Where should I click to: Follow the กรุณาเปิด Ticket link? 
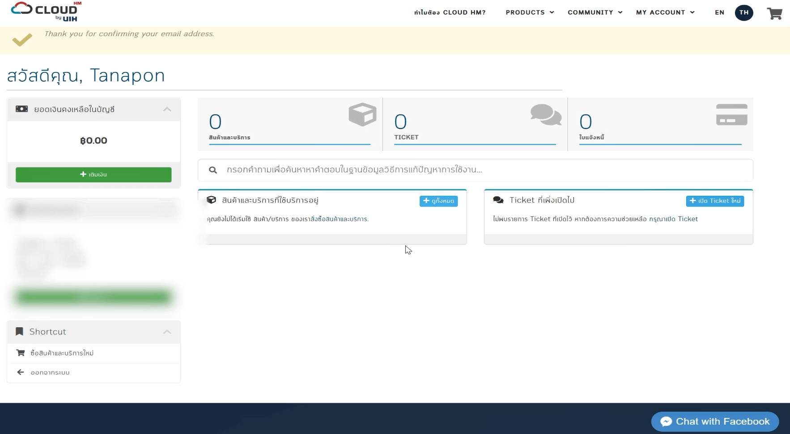coord(673,219)
